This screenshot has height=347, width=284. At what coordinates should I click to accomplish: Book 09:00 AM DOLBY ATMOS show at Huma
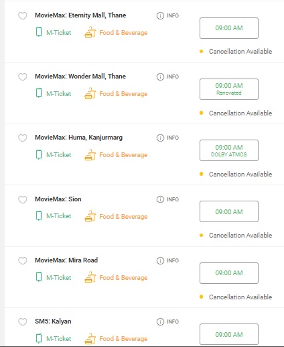229,150
